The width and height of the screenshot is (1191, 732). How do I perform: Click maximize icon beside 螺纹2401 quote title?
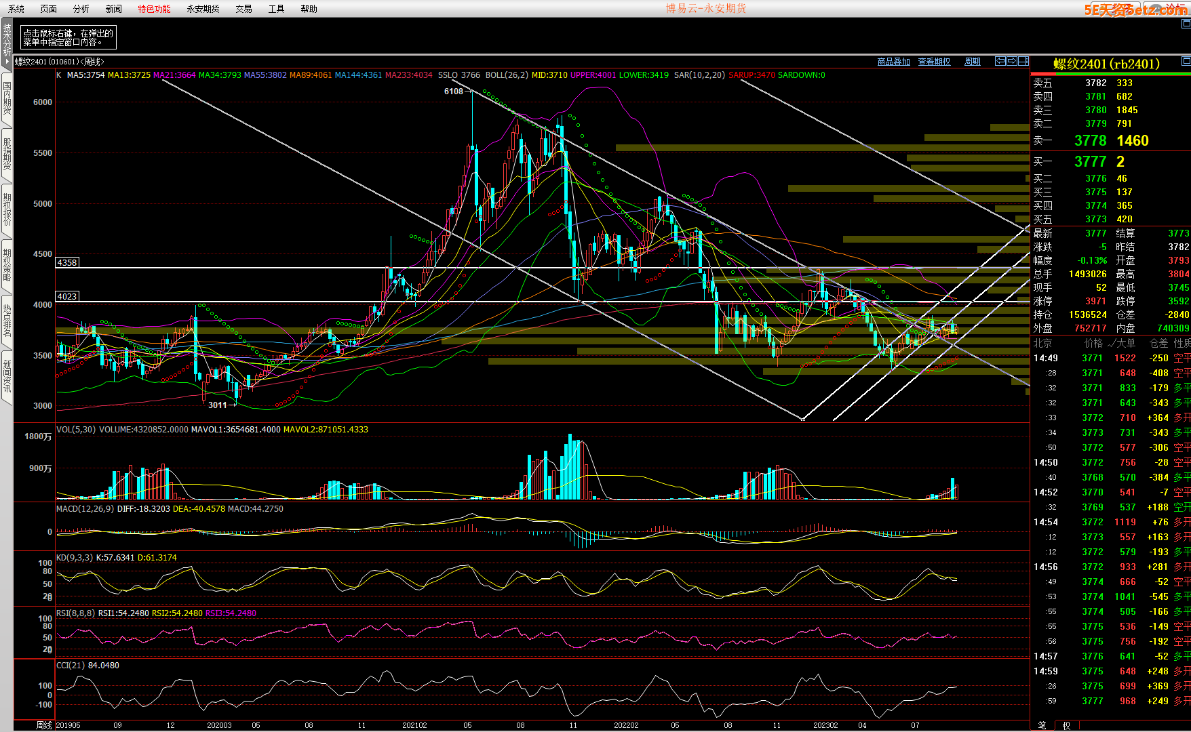tap(1186, 62)
